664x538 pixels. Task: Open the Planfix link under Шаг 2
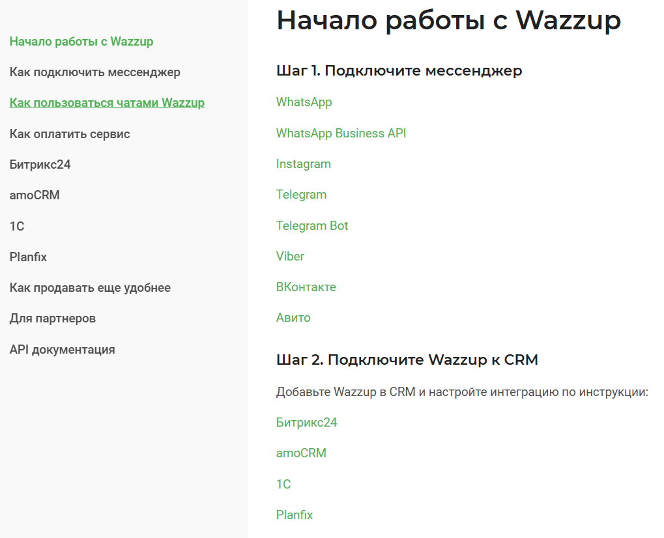tap(295, 515)
